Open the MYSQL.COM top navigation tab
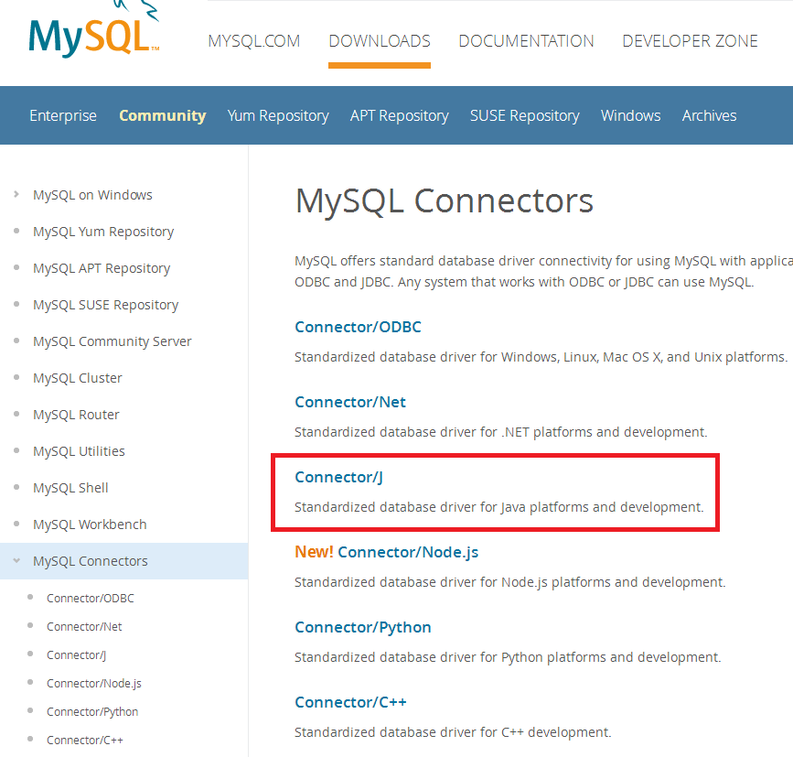 pyautogui.click(x=254, y=41)
